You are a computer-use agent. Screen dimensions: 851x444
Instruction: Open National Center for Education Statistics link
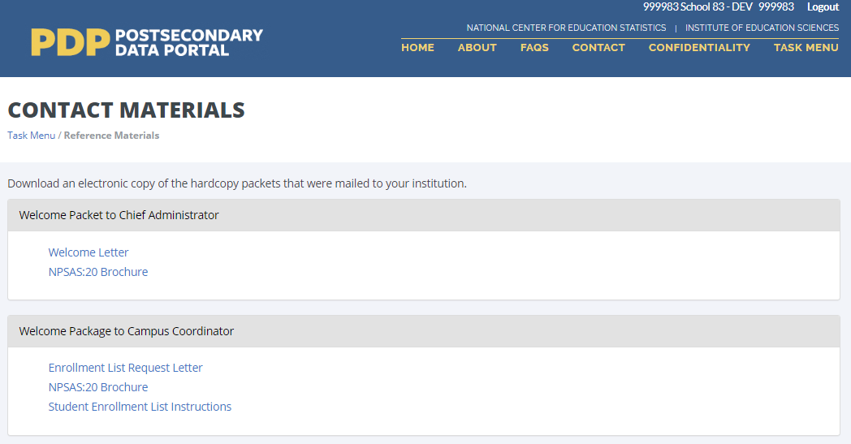coord(566,28)
